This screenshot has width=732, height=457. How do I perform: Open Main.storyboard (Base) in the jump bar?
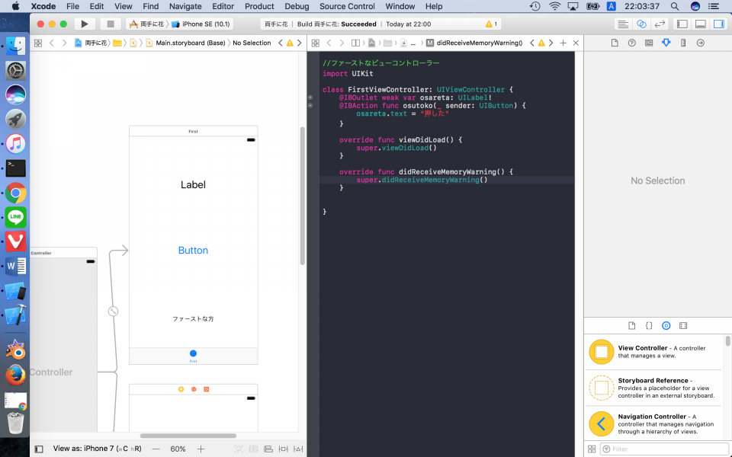(x=186, y=43)
